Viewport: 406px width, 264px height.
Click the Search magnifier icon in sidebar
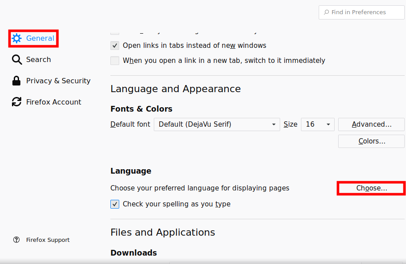(17, 60)
